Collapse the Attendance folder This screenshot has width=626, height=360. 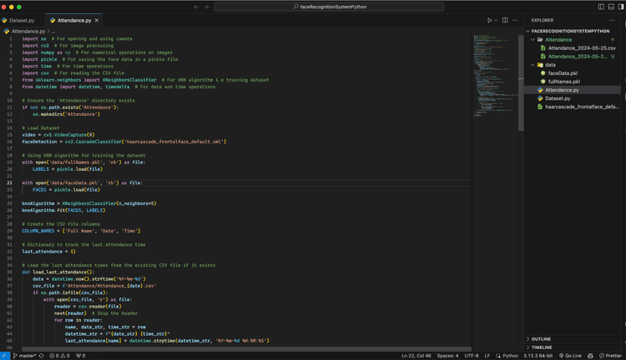coord(559,39)
